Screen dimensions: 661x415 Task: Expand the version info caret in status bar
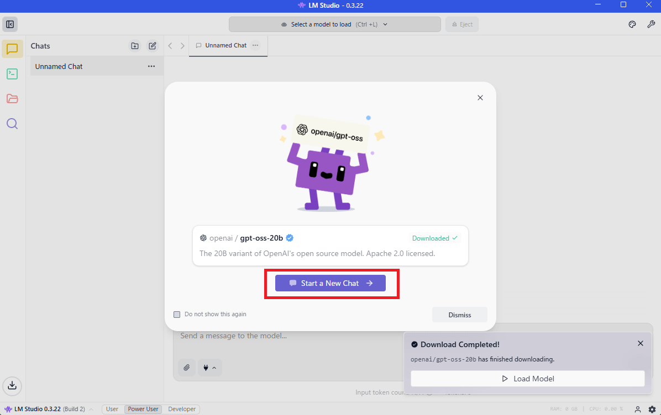coord(91,409)
